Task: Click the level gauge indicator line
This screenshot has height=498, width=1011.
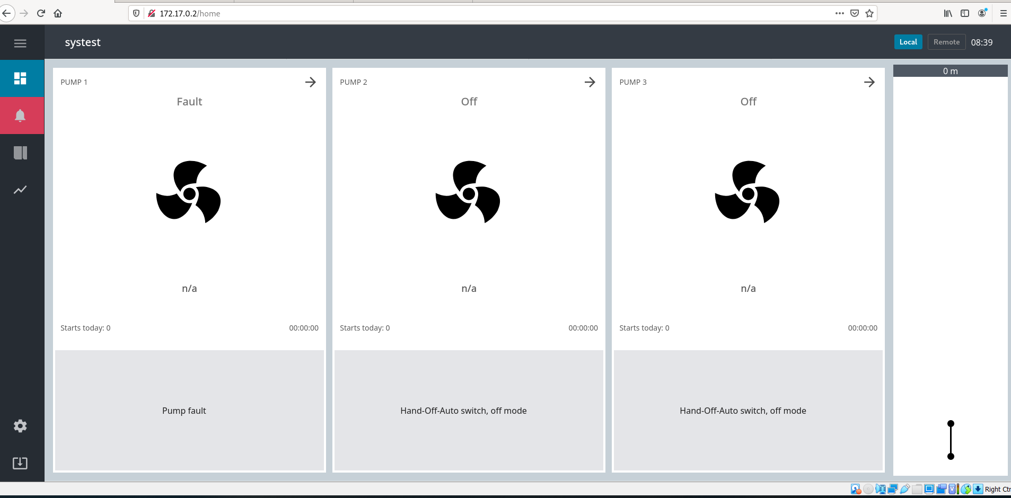Action: (951, 440)
